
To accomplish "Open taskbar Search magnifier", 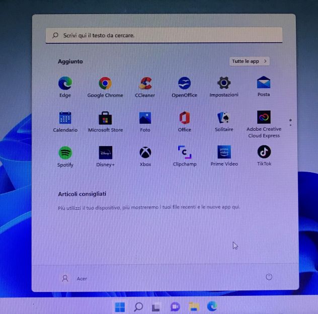I will click(x=138, y=306).
